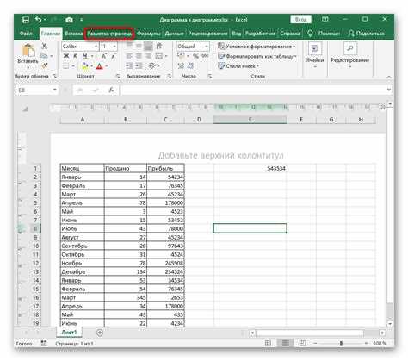Toggle bold formatting button
The width and height of the screenshot is (408, 361).
pos(66,56)
